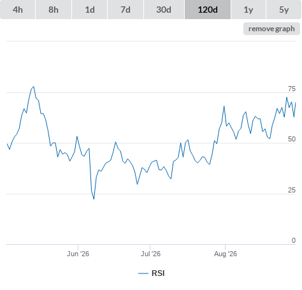
Task: Click the 25 level axis label
Action: coord(292,190)
